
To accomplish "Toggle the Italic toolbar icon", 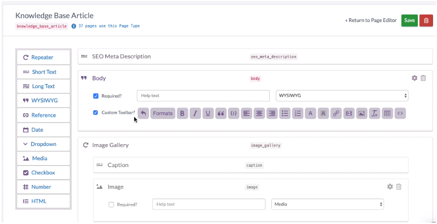I will coord(195,113).
